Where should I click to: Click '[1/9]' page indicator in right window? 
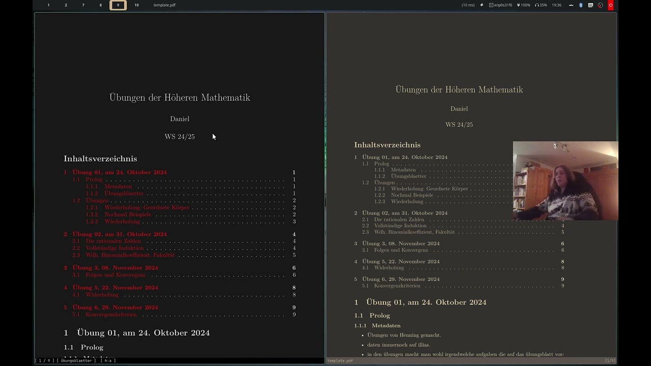point(610,361)
